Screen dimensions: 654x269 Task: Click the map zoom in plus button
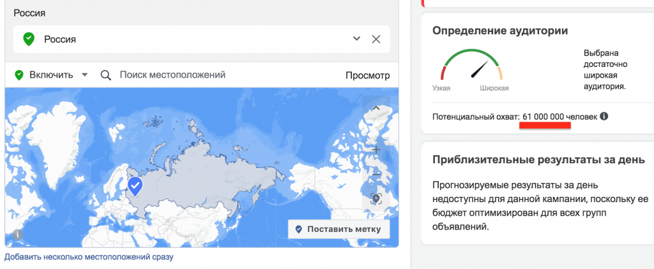coord(376,150)
